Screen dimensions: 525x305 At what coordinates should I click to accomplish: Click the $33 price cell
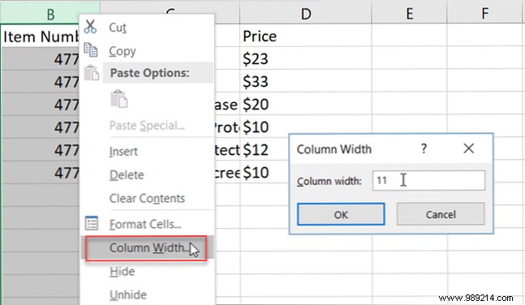click(x=305, y=81)
